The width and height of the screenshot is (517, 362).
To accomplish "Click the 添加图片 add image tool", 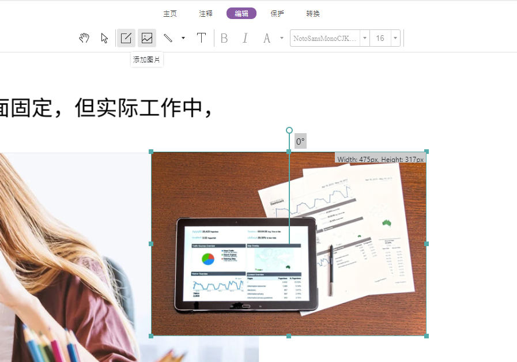I will tap(147, 37).
